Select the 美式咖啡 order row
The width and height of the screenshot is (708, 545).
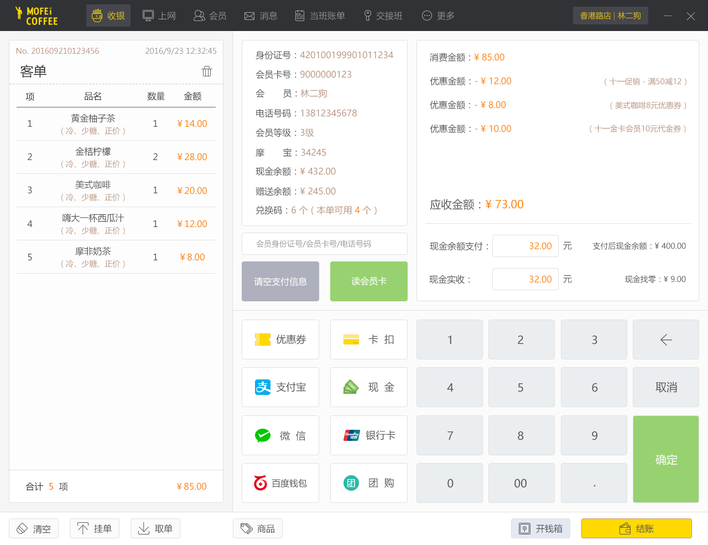coord(116,191)
